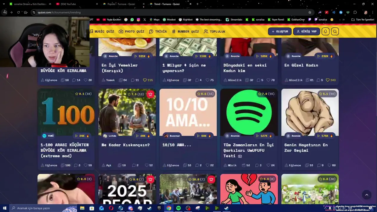This screenshot has width=377, height=212.
Task: Click the 8.1 (10) star rating badge
Action: coord(83,94)
